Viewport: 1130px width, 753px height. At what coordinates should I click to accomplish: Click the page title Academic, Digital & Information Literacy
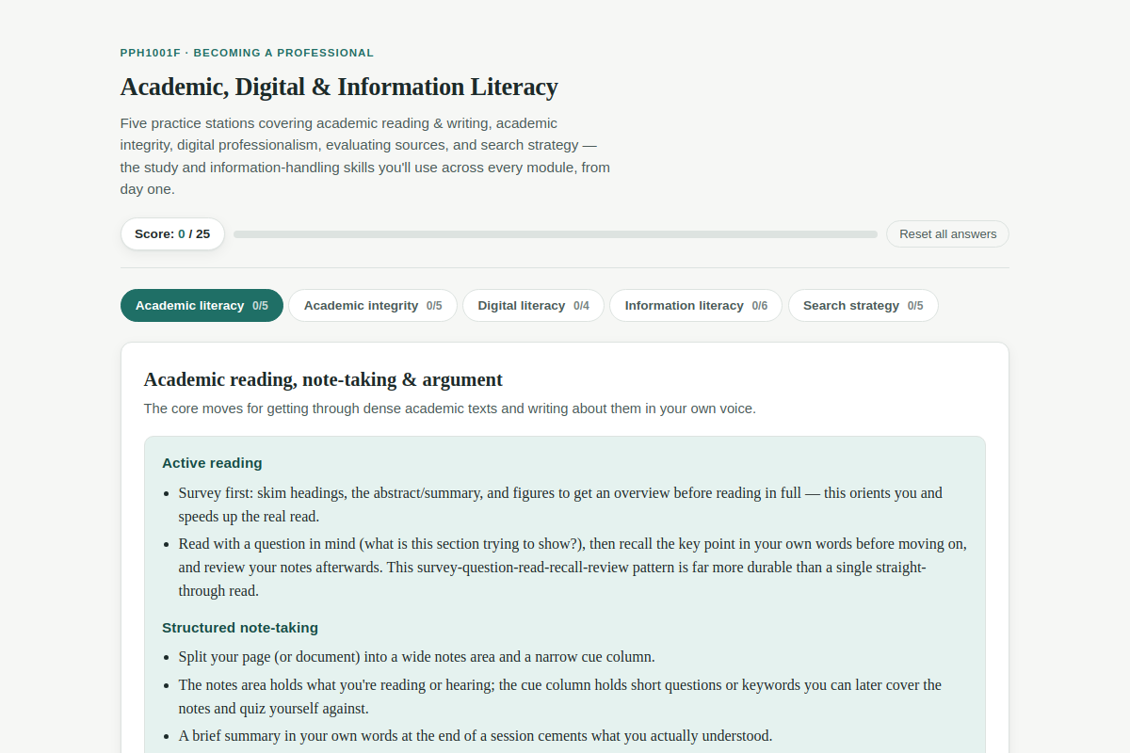coord(339,87)
